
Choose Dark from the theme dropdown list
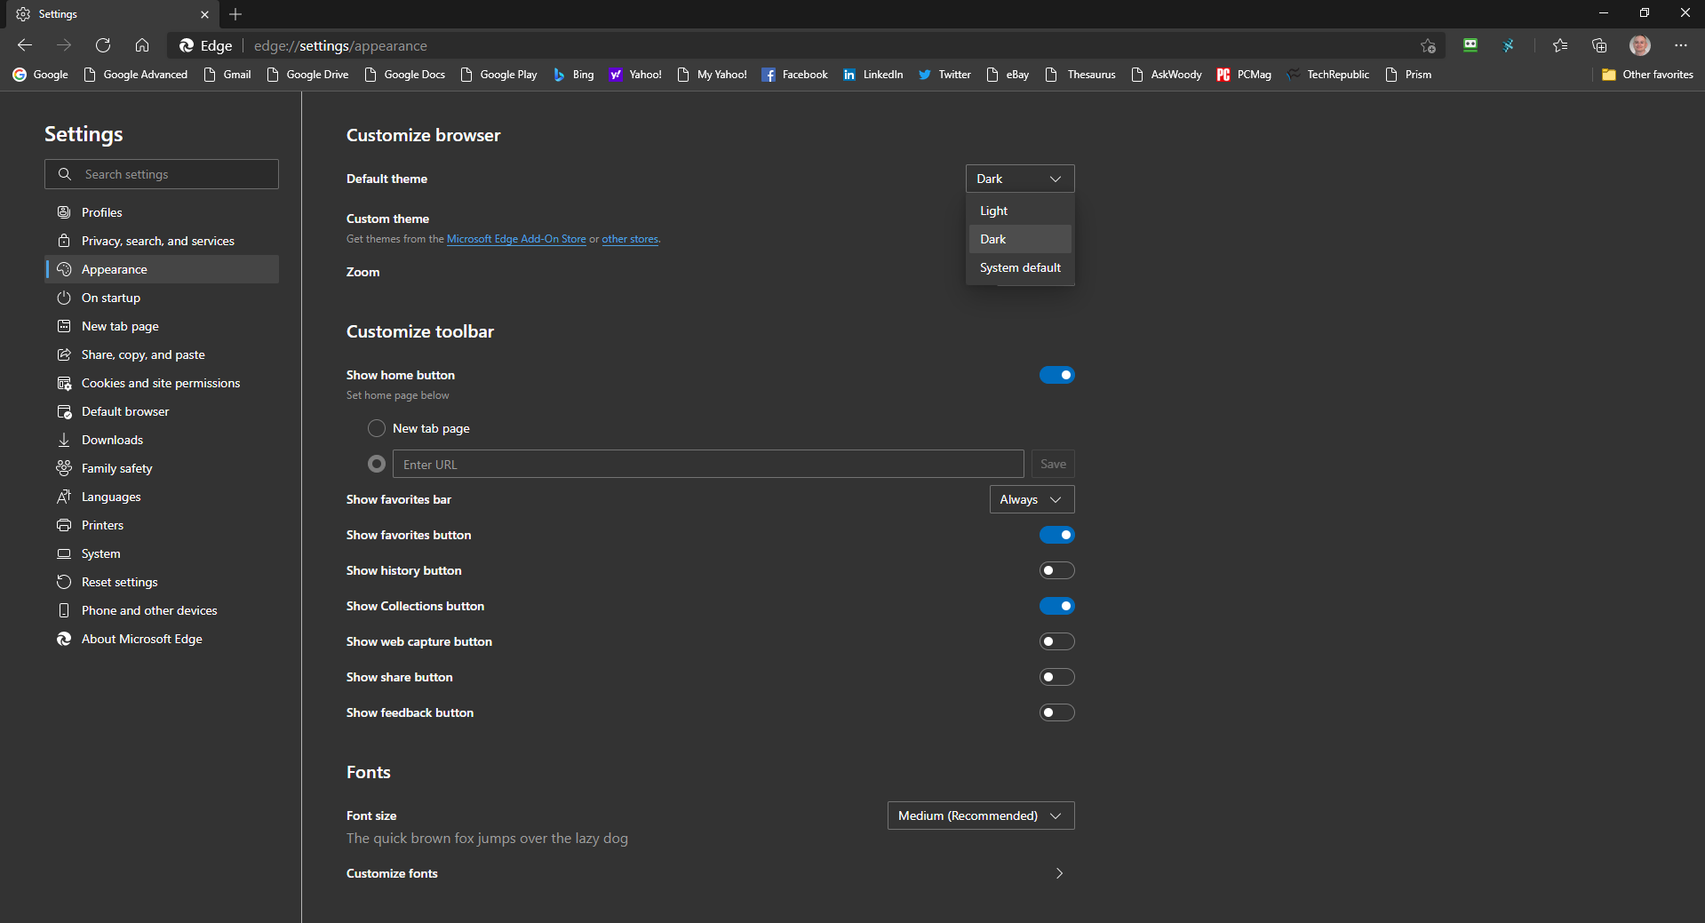1020,239
